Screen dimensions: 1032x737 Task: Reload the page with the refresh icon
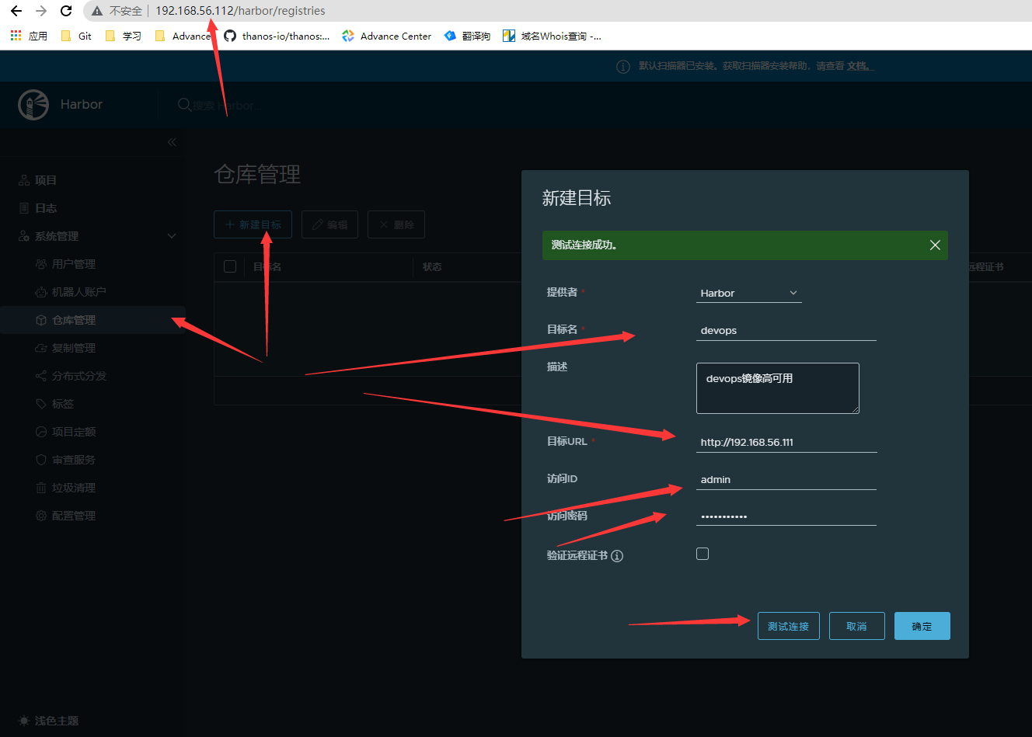tap(66, 11)
